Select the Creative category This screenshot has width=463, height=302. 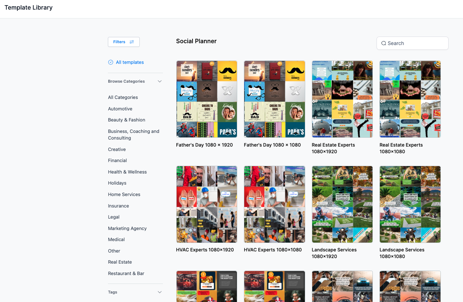click(x=117, y=150)
